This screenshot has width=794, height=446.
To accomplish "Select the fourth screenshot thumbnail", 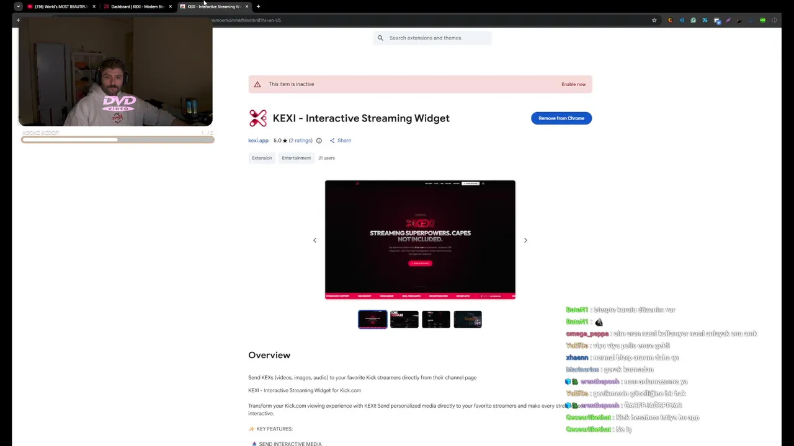I will pyautogui.click(x=468, y=319).
